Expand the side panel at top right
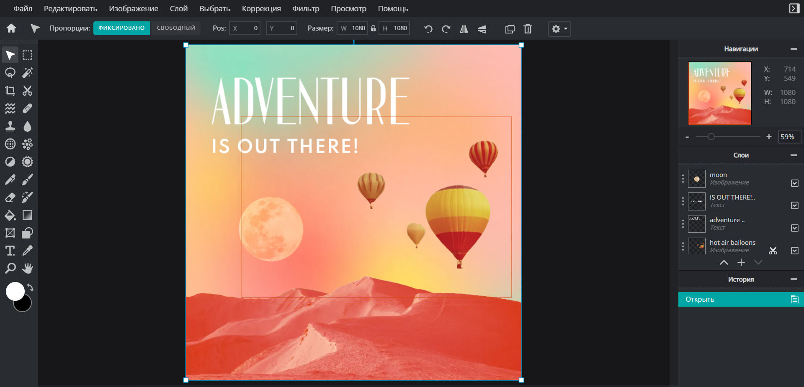 click(794, 8)
